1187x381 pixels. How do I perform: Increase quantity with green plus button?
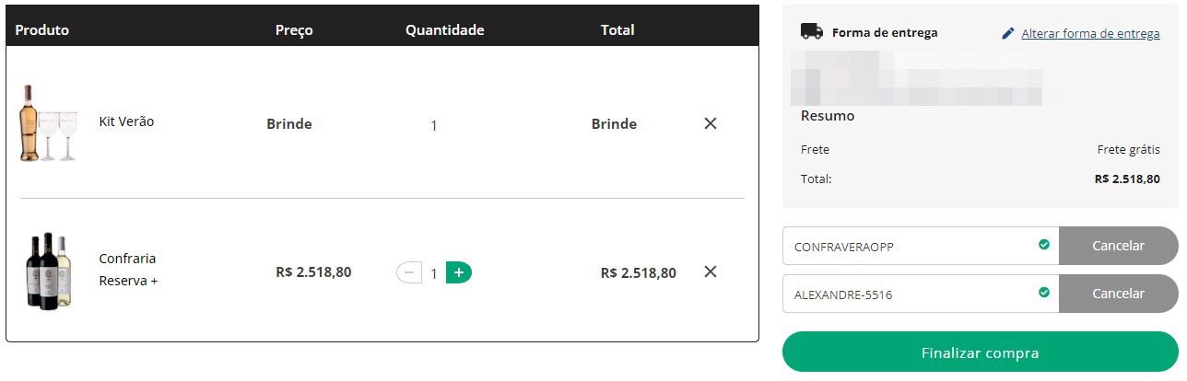pyautogui.click(x=459, y=272)
